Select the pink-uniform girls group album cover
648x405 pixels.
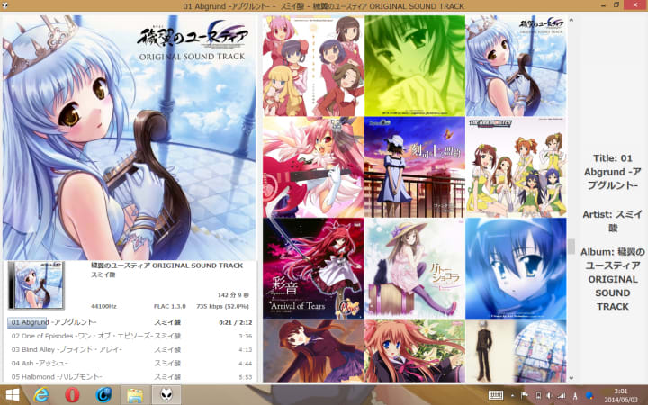click(x=313, y=66)
